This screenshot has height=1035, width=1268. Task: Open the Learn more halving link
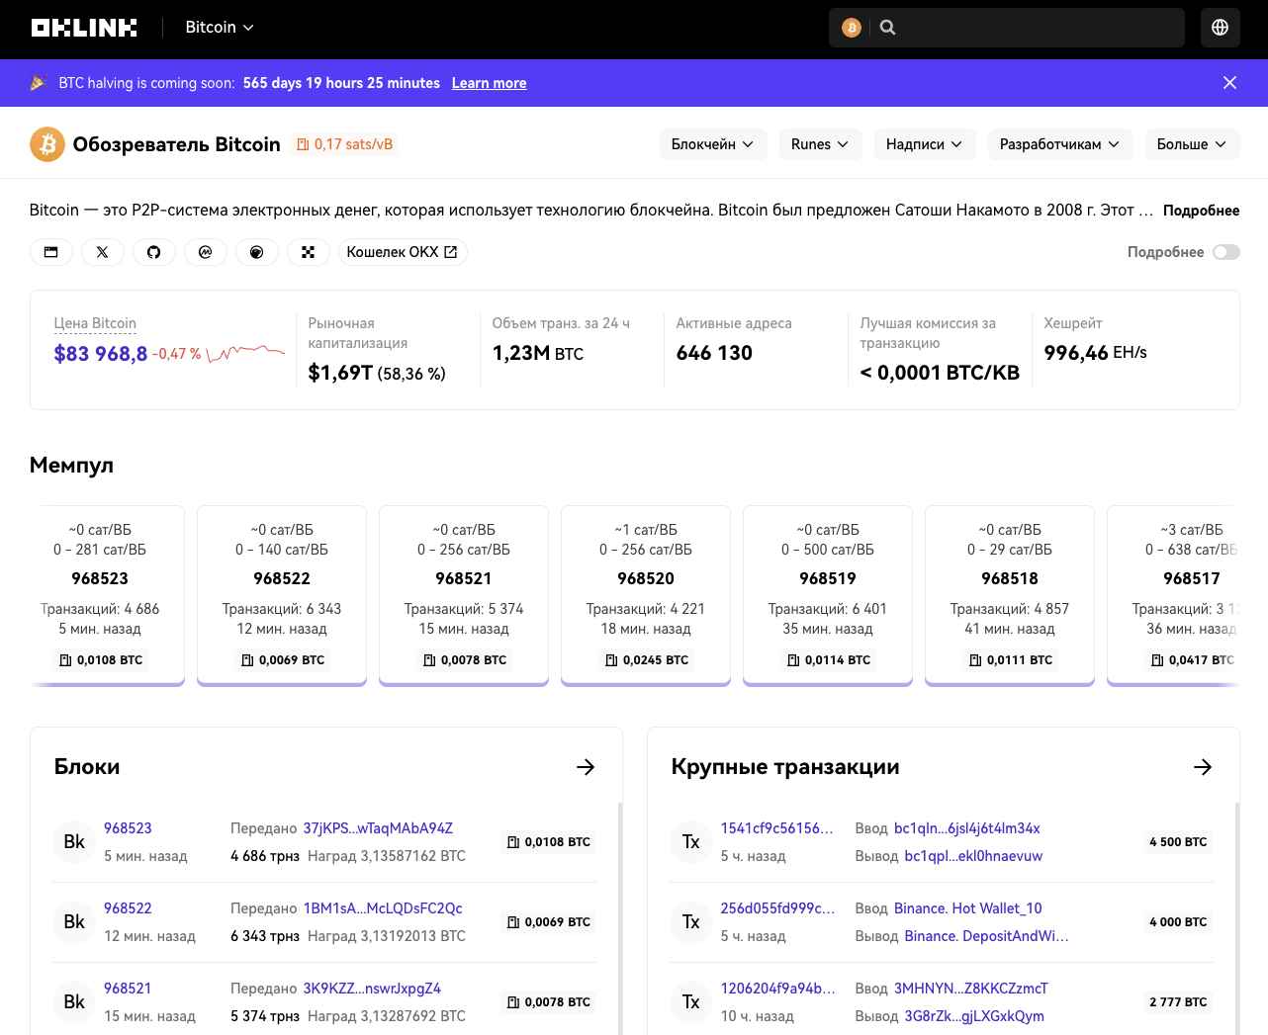(x=489, y=83)
